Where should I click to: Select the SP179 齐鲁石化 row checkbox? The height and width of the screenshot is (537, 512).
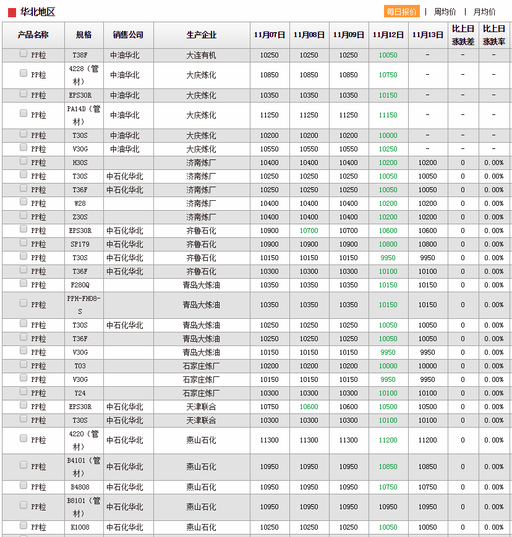click(23, 242)
